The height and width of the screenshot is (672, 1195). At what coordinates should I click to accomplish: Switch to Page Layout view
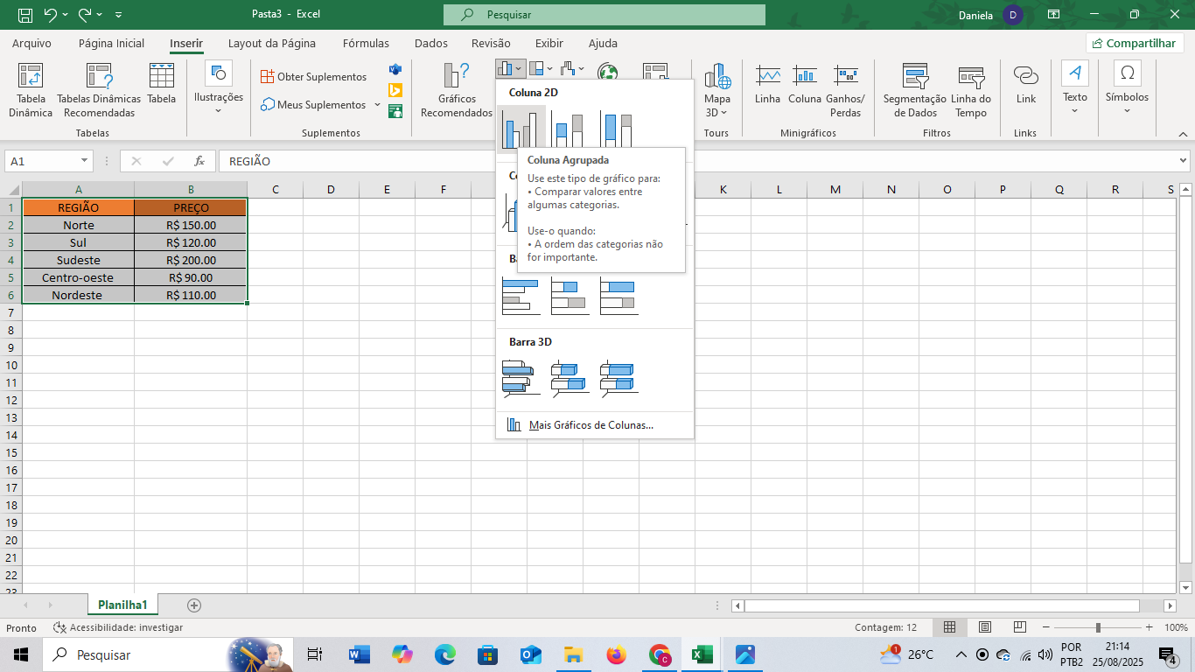tap(985, 627)
